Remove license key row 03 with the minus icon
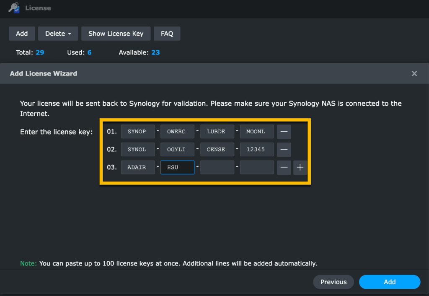 click(284, 167)
